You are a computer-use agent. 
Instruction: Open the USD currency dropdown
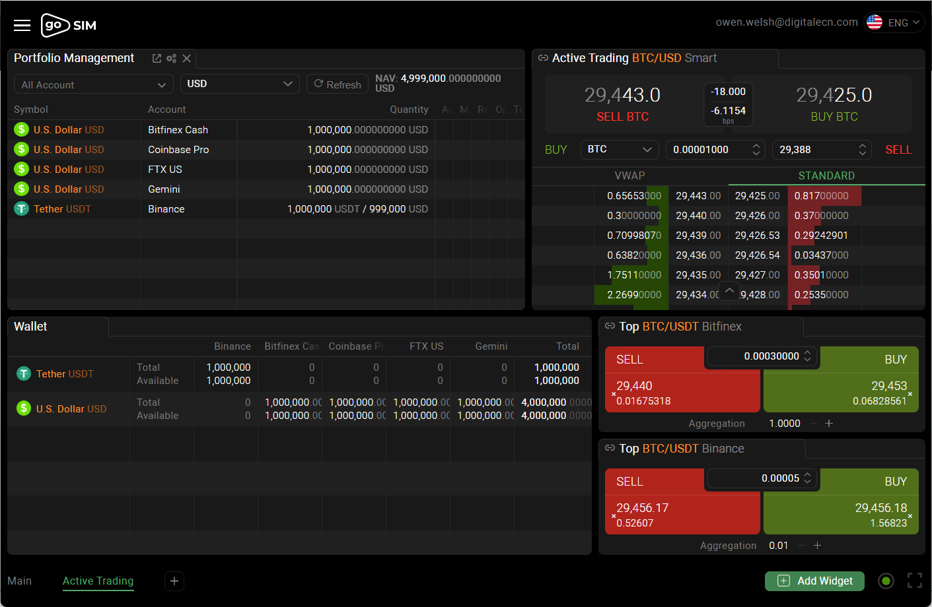tap(240, 84)
